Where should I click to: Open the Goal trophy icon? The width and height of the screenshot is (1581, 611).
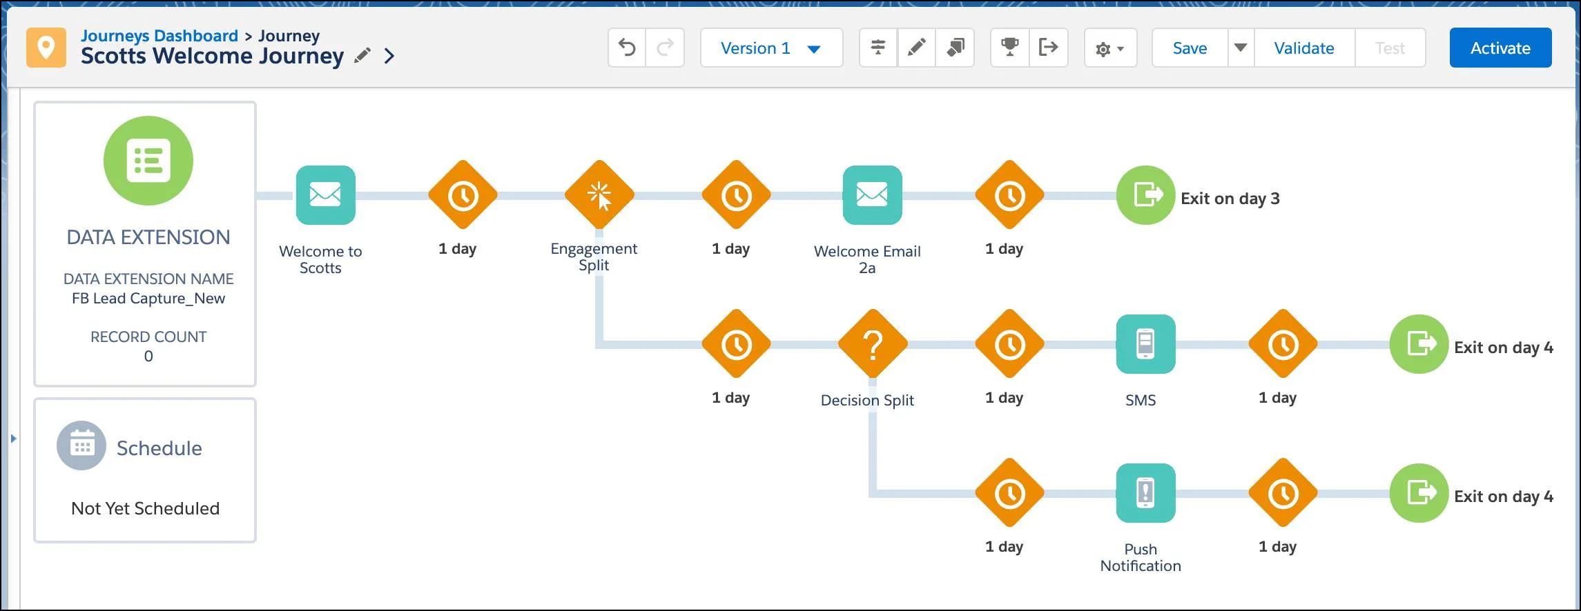coord(1010,48)
